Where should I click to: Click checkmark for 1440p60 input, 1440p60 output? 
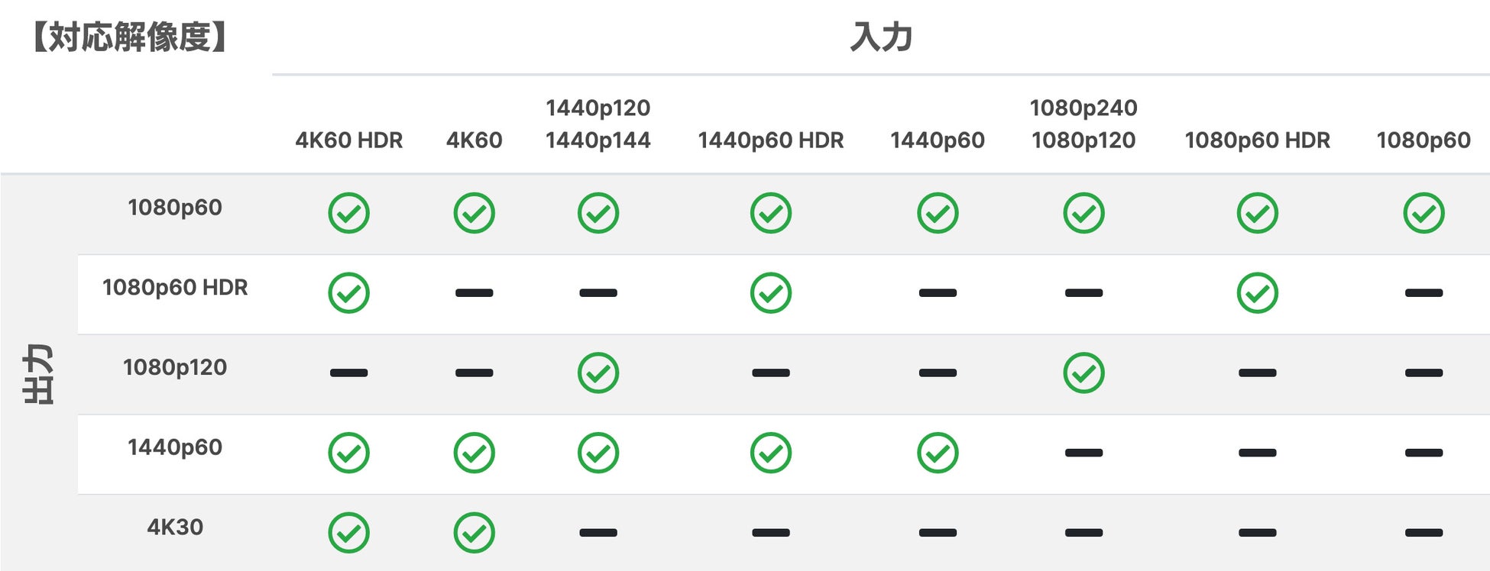point(938,453)
